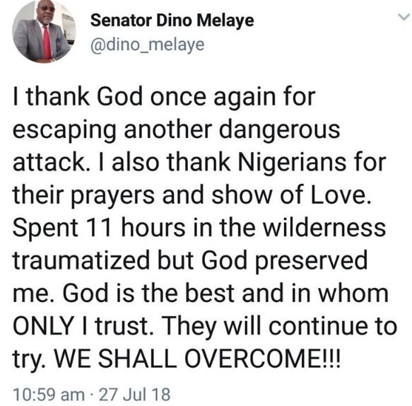This screenshot has width=412, height=406.
Task: Visit the @dino_melaye handle link
Action: click(x=147, y=45)
